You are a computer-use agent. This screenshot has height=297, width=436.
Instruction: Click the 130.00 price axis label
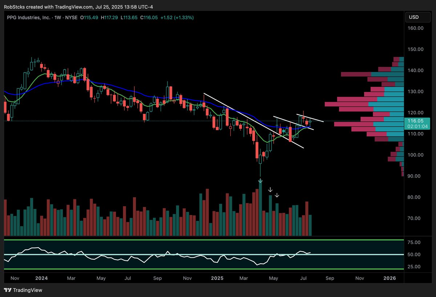[415, 91]
